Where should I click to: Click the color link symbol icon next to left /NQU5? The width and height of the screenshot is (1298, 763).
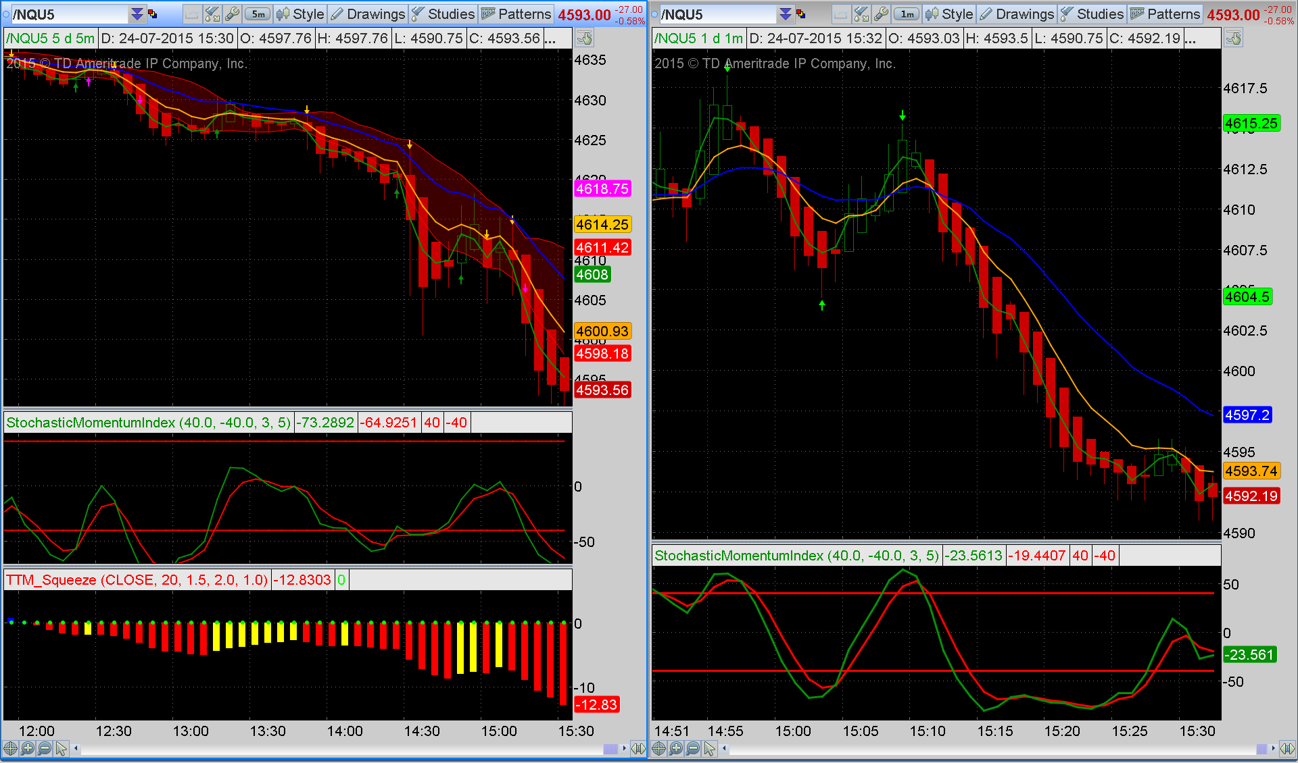point(153,14)
